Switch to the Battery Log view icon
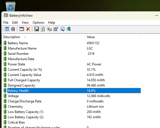This screenshot has width=160, height=128. coord(13,29)
